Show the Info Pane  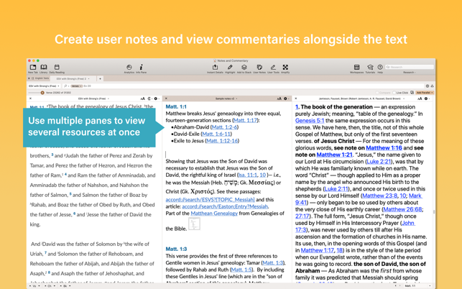pos(141,68)
